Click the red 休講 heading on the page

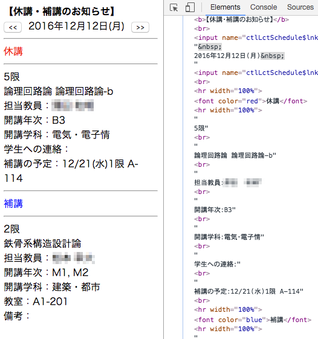tap(13, 51)
